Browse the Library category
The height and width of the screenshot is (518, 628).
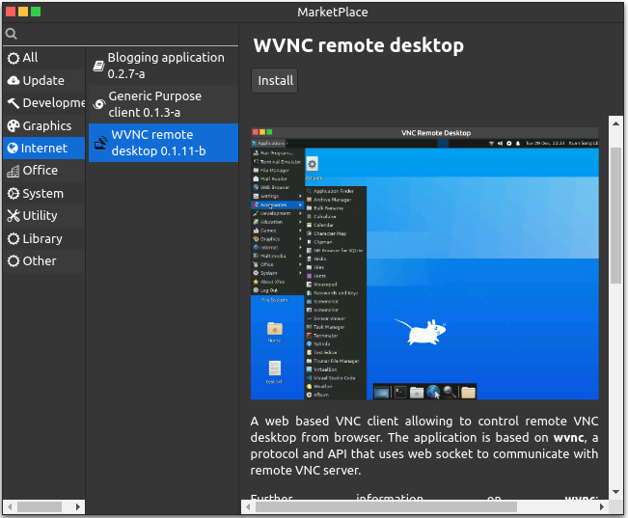(43, 239)
